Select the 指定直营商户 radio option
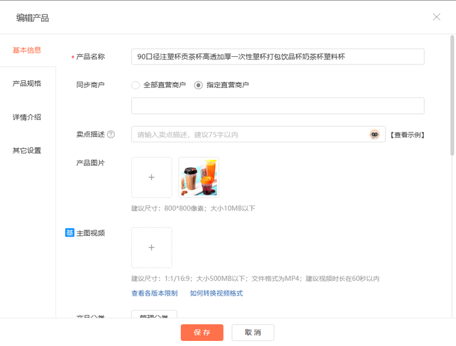The width and height of the screenshot is (456, 346). point(198,85)
